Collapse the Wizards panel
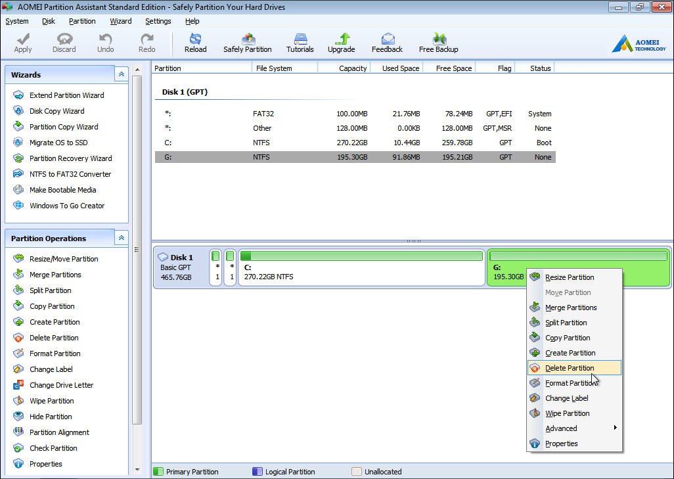 pyautogui.click(x=122, y=75)
